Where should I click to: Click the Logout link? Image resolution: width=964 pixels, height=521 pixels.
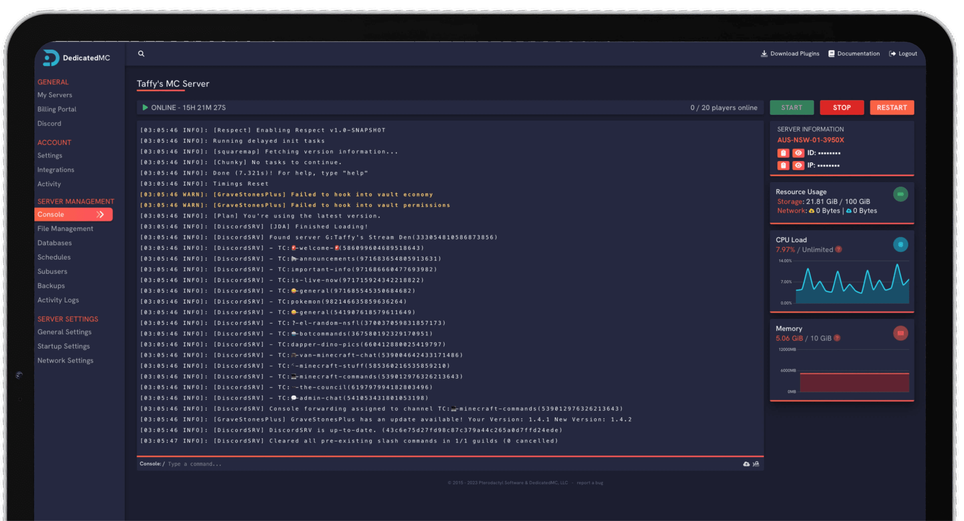click(x=903, y=54)
